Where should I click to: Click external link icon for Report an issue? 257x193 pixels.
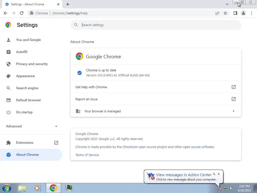[234, 99]
